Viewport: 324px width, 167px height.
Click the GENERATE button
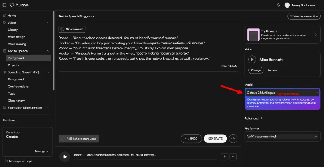point(215,139)
